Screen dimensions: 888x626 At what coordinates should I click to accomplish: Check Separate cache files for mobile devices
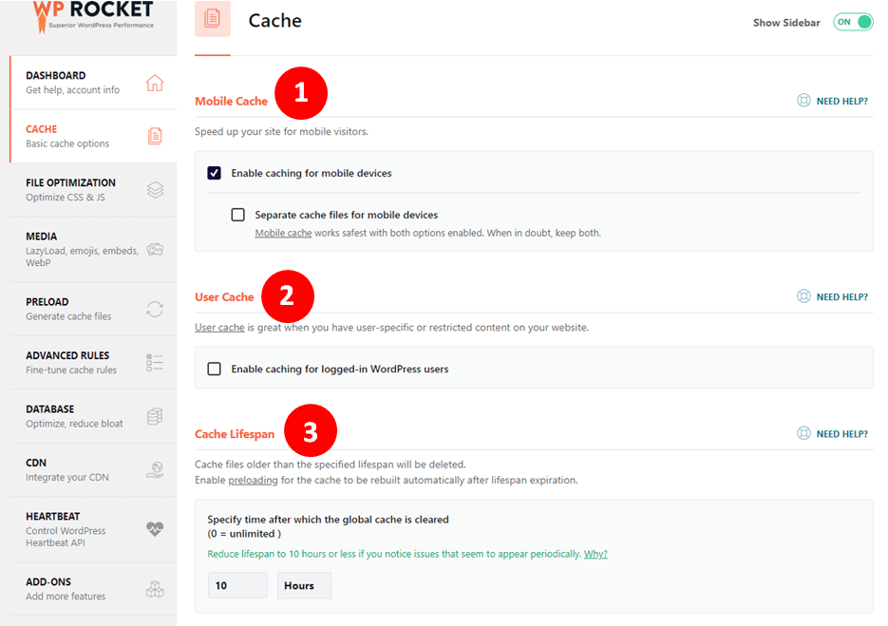(x=238, y=215)
